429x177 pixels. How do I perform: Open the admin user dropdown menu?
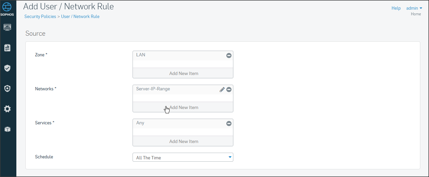point(414,8)
